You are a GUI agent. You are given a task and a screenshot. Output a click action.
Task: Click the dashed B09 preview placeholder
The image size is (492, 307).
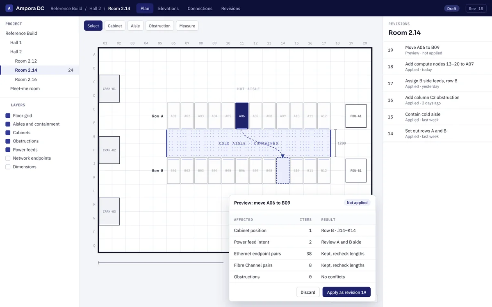point(283,171)
